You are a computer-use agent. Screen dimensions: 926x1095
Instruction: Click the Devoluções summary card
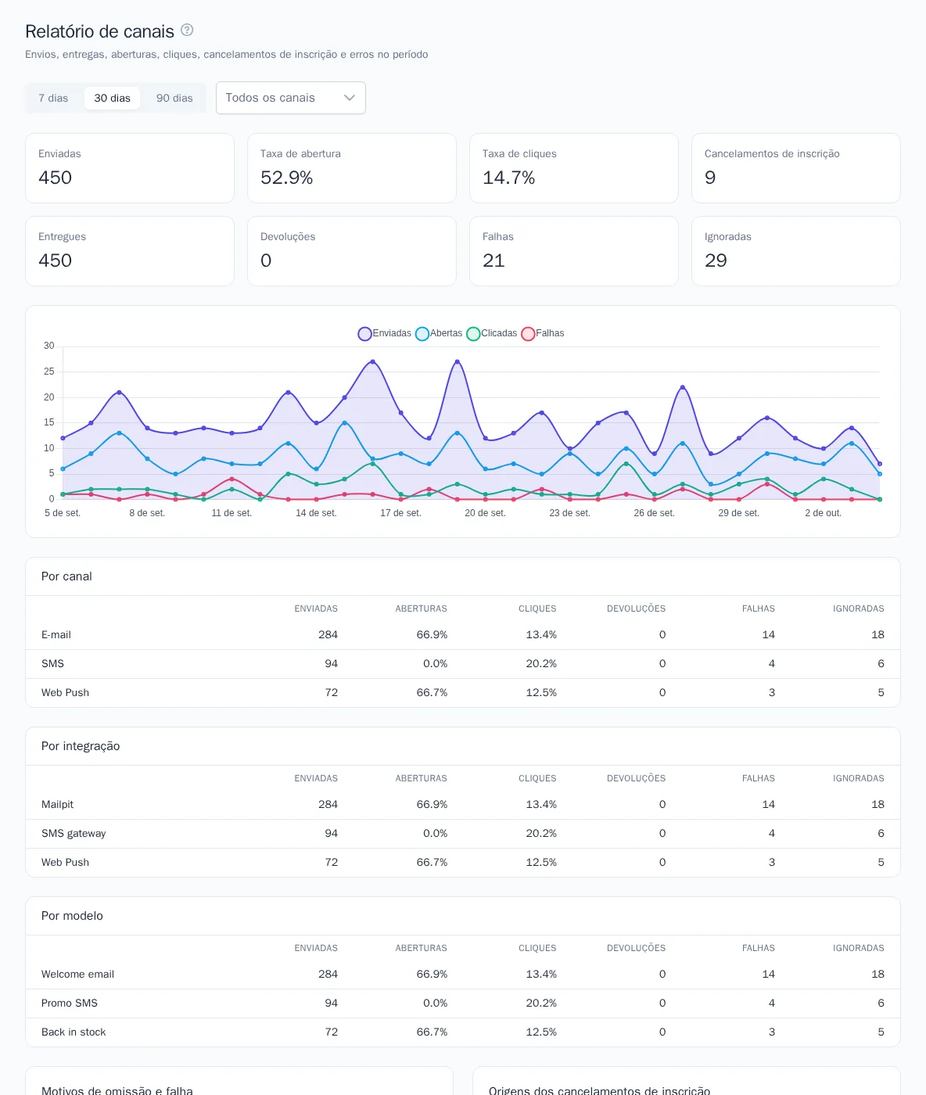pos(352,251)
